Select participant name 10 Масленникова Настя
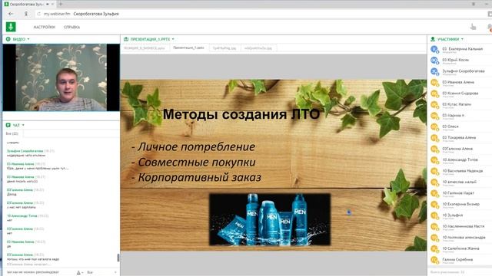 (x=463, y=226)
